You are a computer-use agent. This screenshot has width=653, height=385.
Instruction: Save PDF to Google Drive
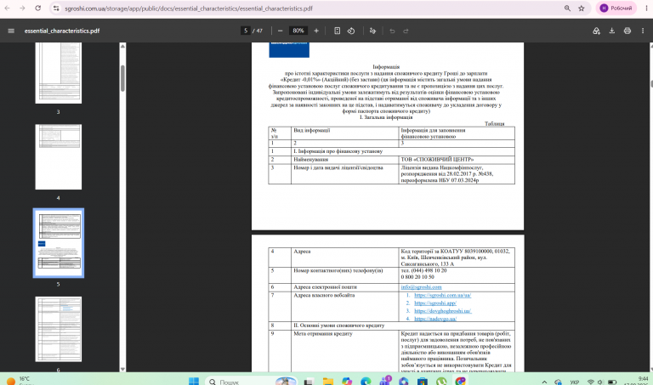point(596,31)
